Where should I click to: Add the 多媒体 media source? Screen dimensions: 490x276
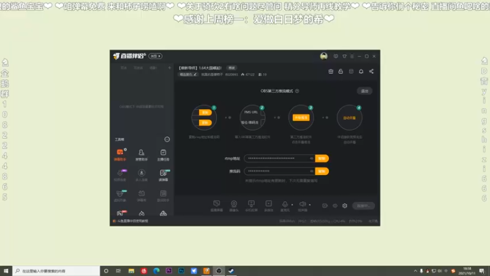[x=269, y=206]
